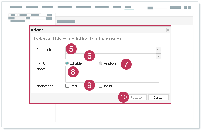The image size is (202, 131).
Task: Open the first Release to dropdown arrow
Action: [x=158, y=50]
